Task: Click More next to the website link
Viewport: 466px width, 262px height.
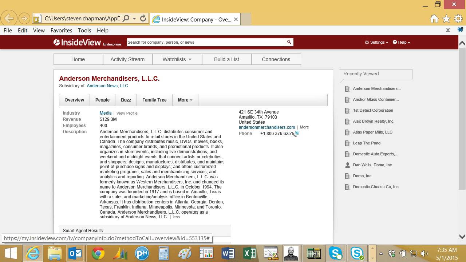Action: pyautogui.click(x=304, y=127)
